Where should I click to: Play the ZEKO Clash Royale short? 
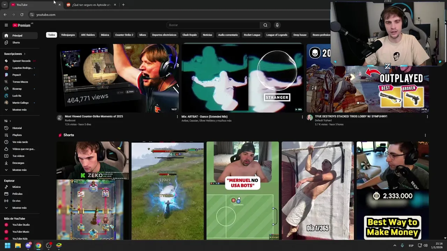(x=93, y=191)
